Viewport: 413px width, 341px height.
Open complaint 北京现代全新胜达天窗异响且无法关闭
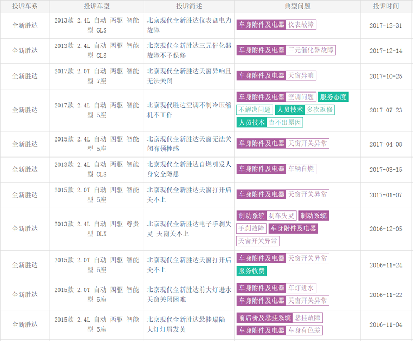click(189, 76)
